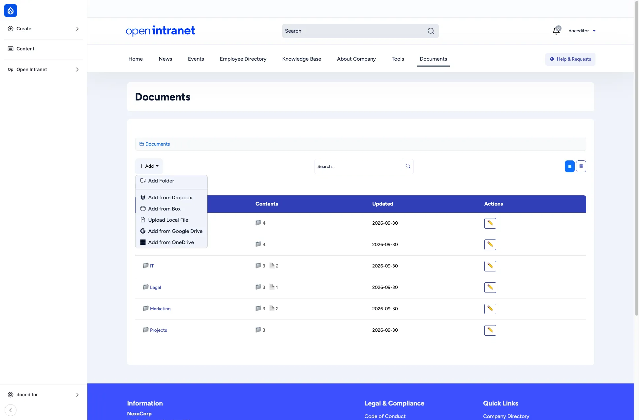Edit the Legal folder with pencil icon
Image resolution: width=639 pixels, height=420 pixels.
pos(490,287)
